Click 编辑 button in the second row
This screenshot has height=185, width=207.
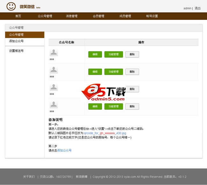pos(95,72)
